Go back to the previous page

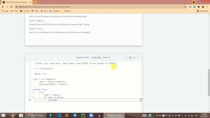pos(3,7)
